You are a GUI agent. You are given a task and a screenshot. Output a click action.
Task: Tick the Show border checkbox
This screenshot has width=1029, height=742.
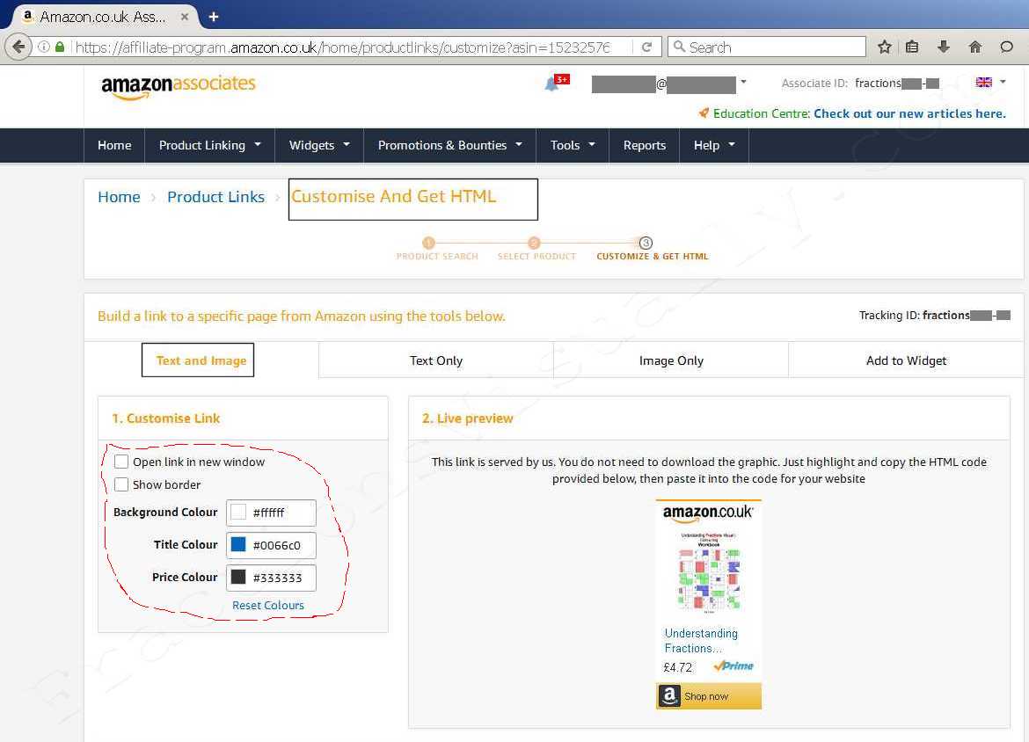point(121,484)
